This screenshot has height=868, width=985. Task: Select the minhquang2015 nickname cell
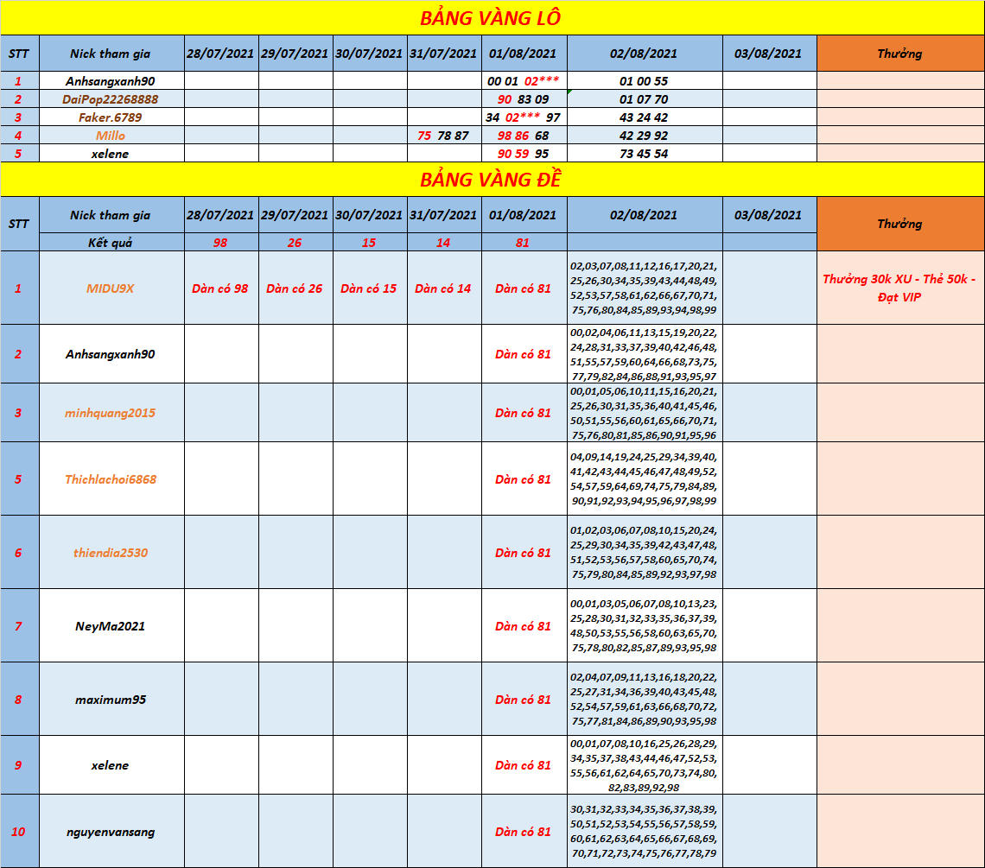111,413
